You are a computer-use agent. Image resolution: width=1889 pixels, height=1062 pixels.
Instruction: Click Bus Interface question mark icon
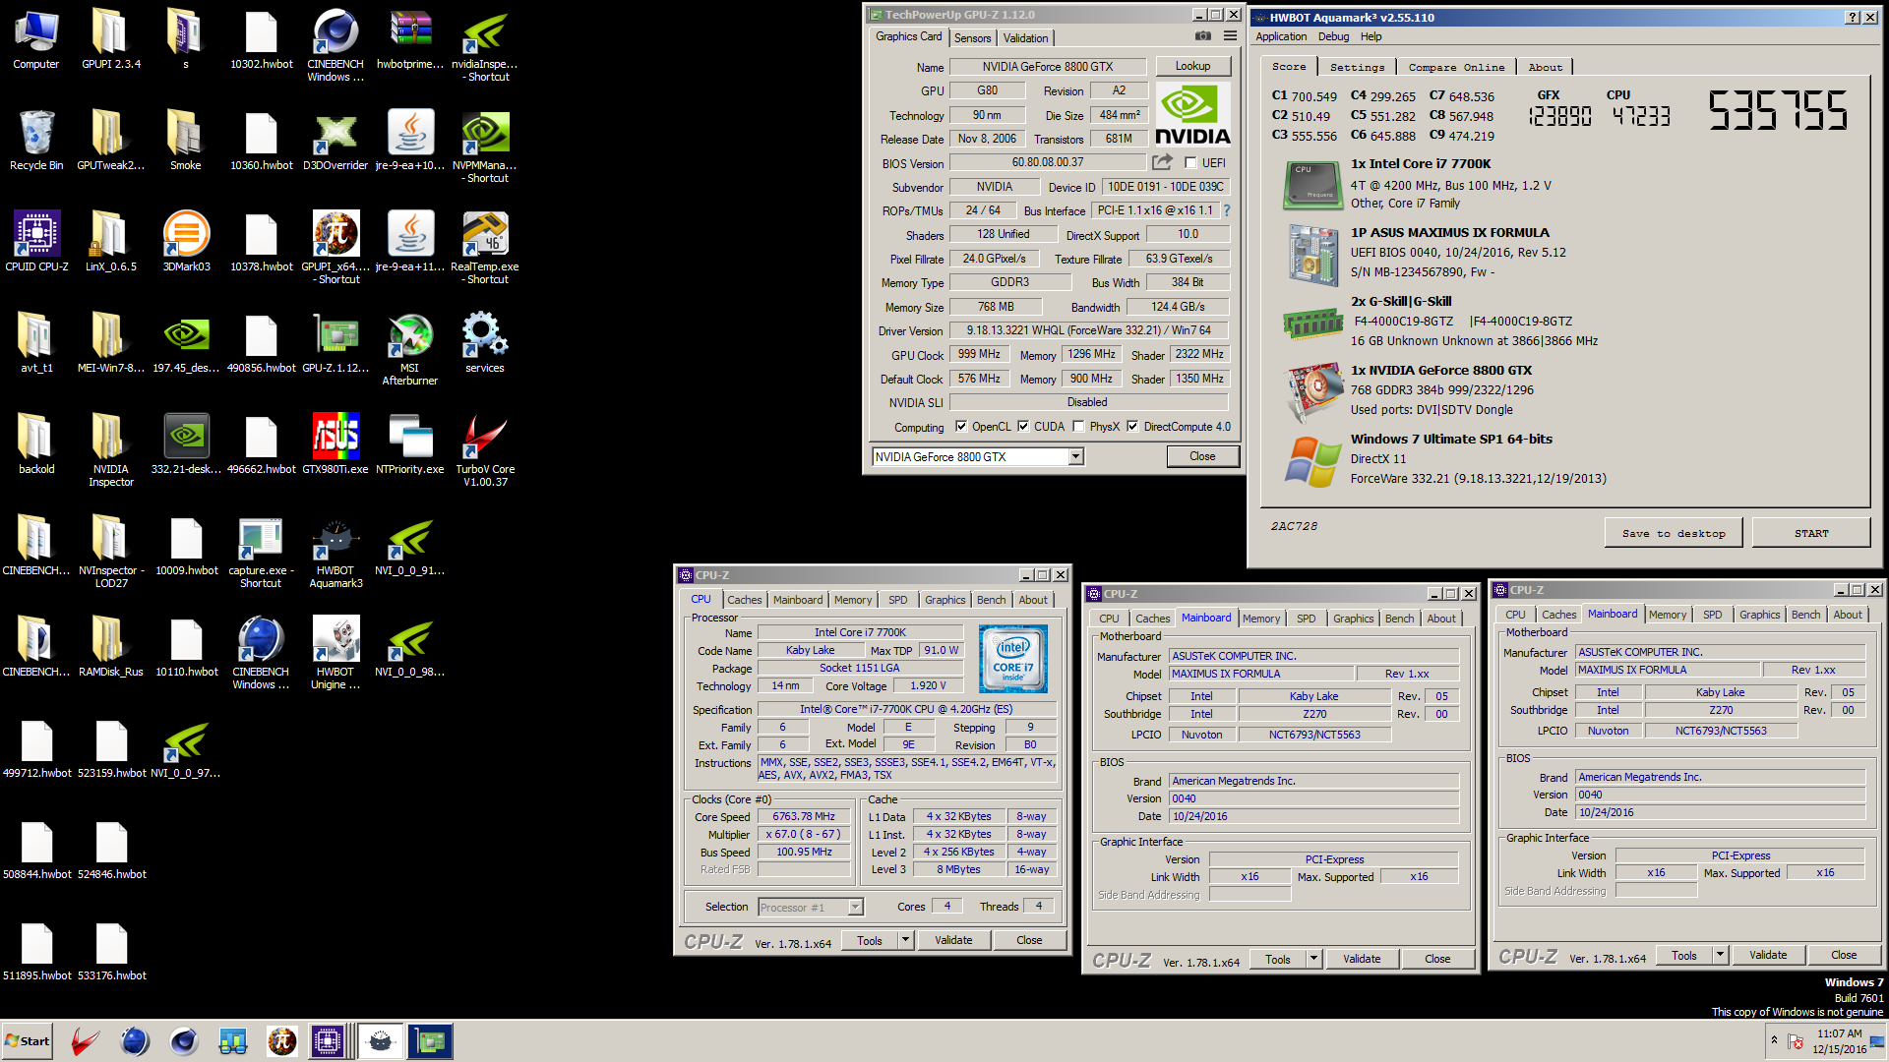pyautogui.click(x=1227, y=210)
